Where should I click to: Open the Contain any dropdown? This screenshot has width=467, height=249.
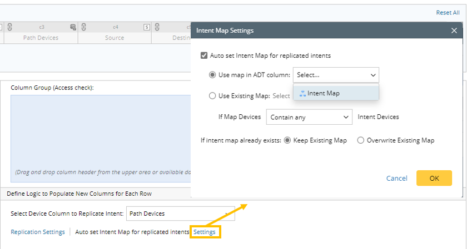(x=309, y=117)
